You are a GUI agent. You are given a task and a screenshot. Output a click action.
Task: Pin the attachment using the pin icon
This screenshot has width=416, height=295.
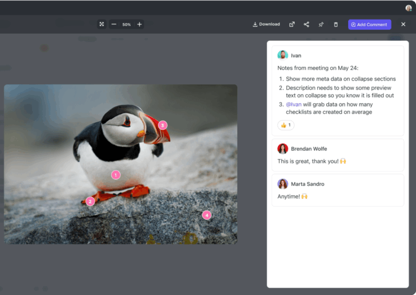321,24
